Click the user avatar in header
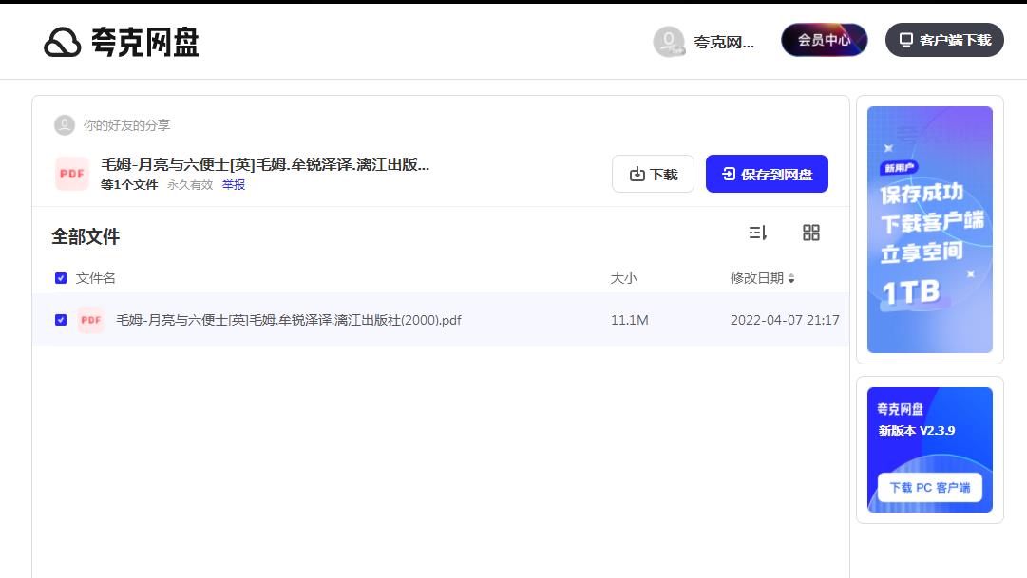This screenshot has height=578, width=1027. pyautogui.click(x=669, y=41)
